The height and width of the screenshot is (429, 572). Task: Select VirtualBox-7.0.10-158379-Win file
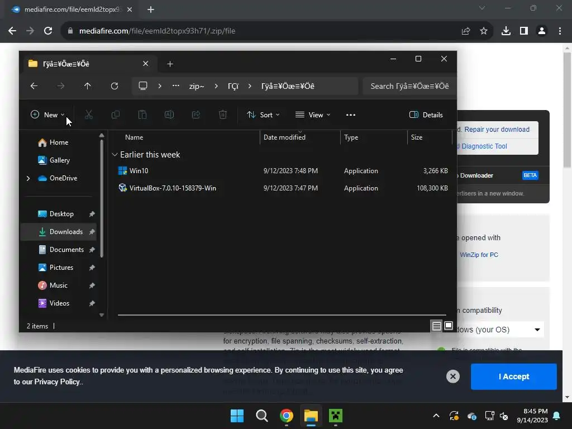[283, 188]
